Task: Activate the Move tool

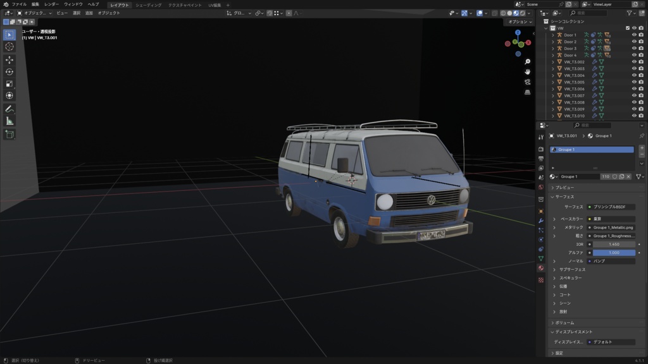Action: (9, 60)
